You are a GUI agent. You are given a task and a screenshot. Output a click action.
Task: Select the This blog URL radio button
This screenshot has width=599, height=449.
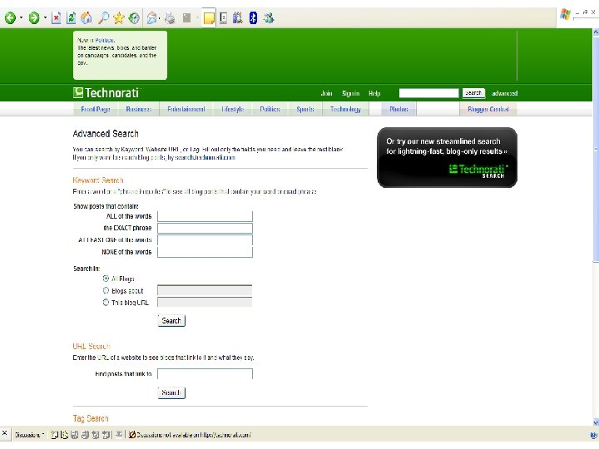point(106,303)
